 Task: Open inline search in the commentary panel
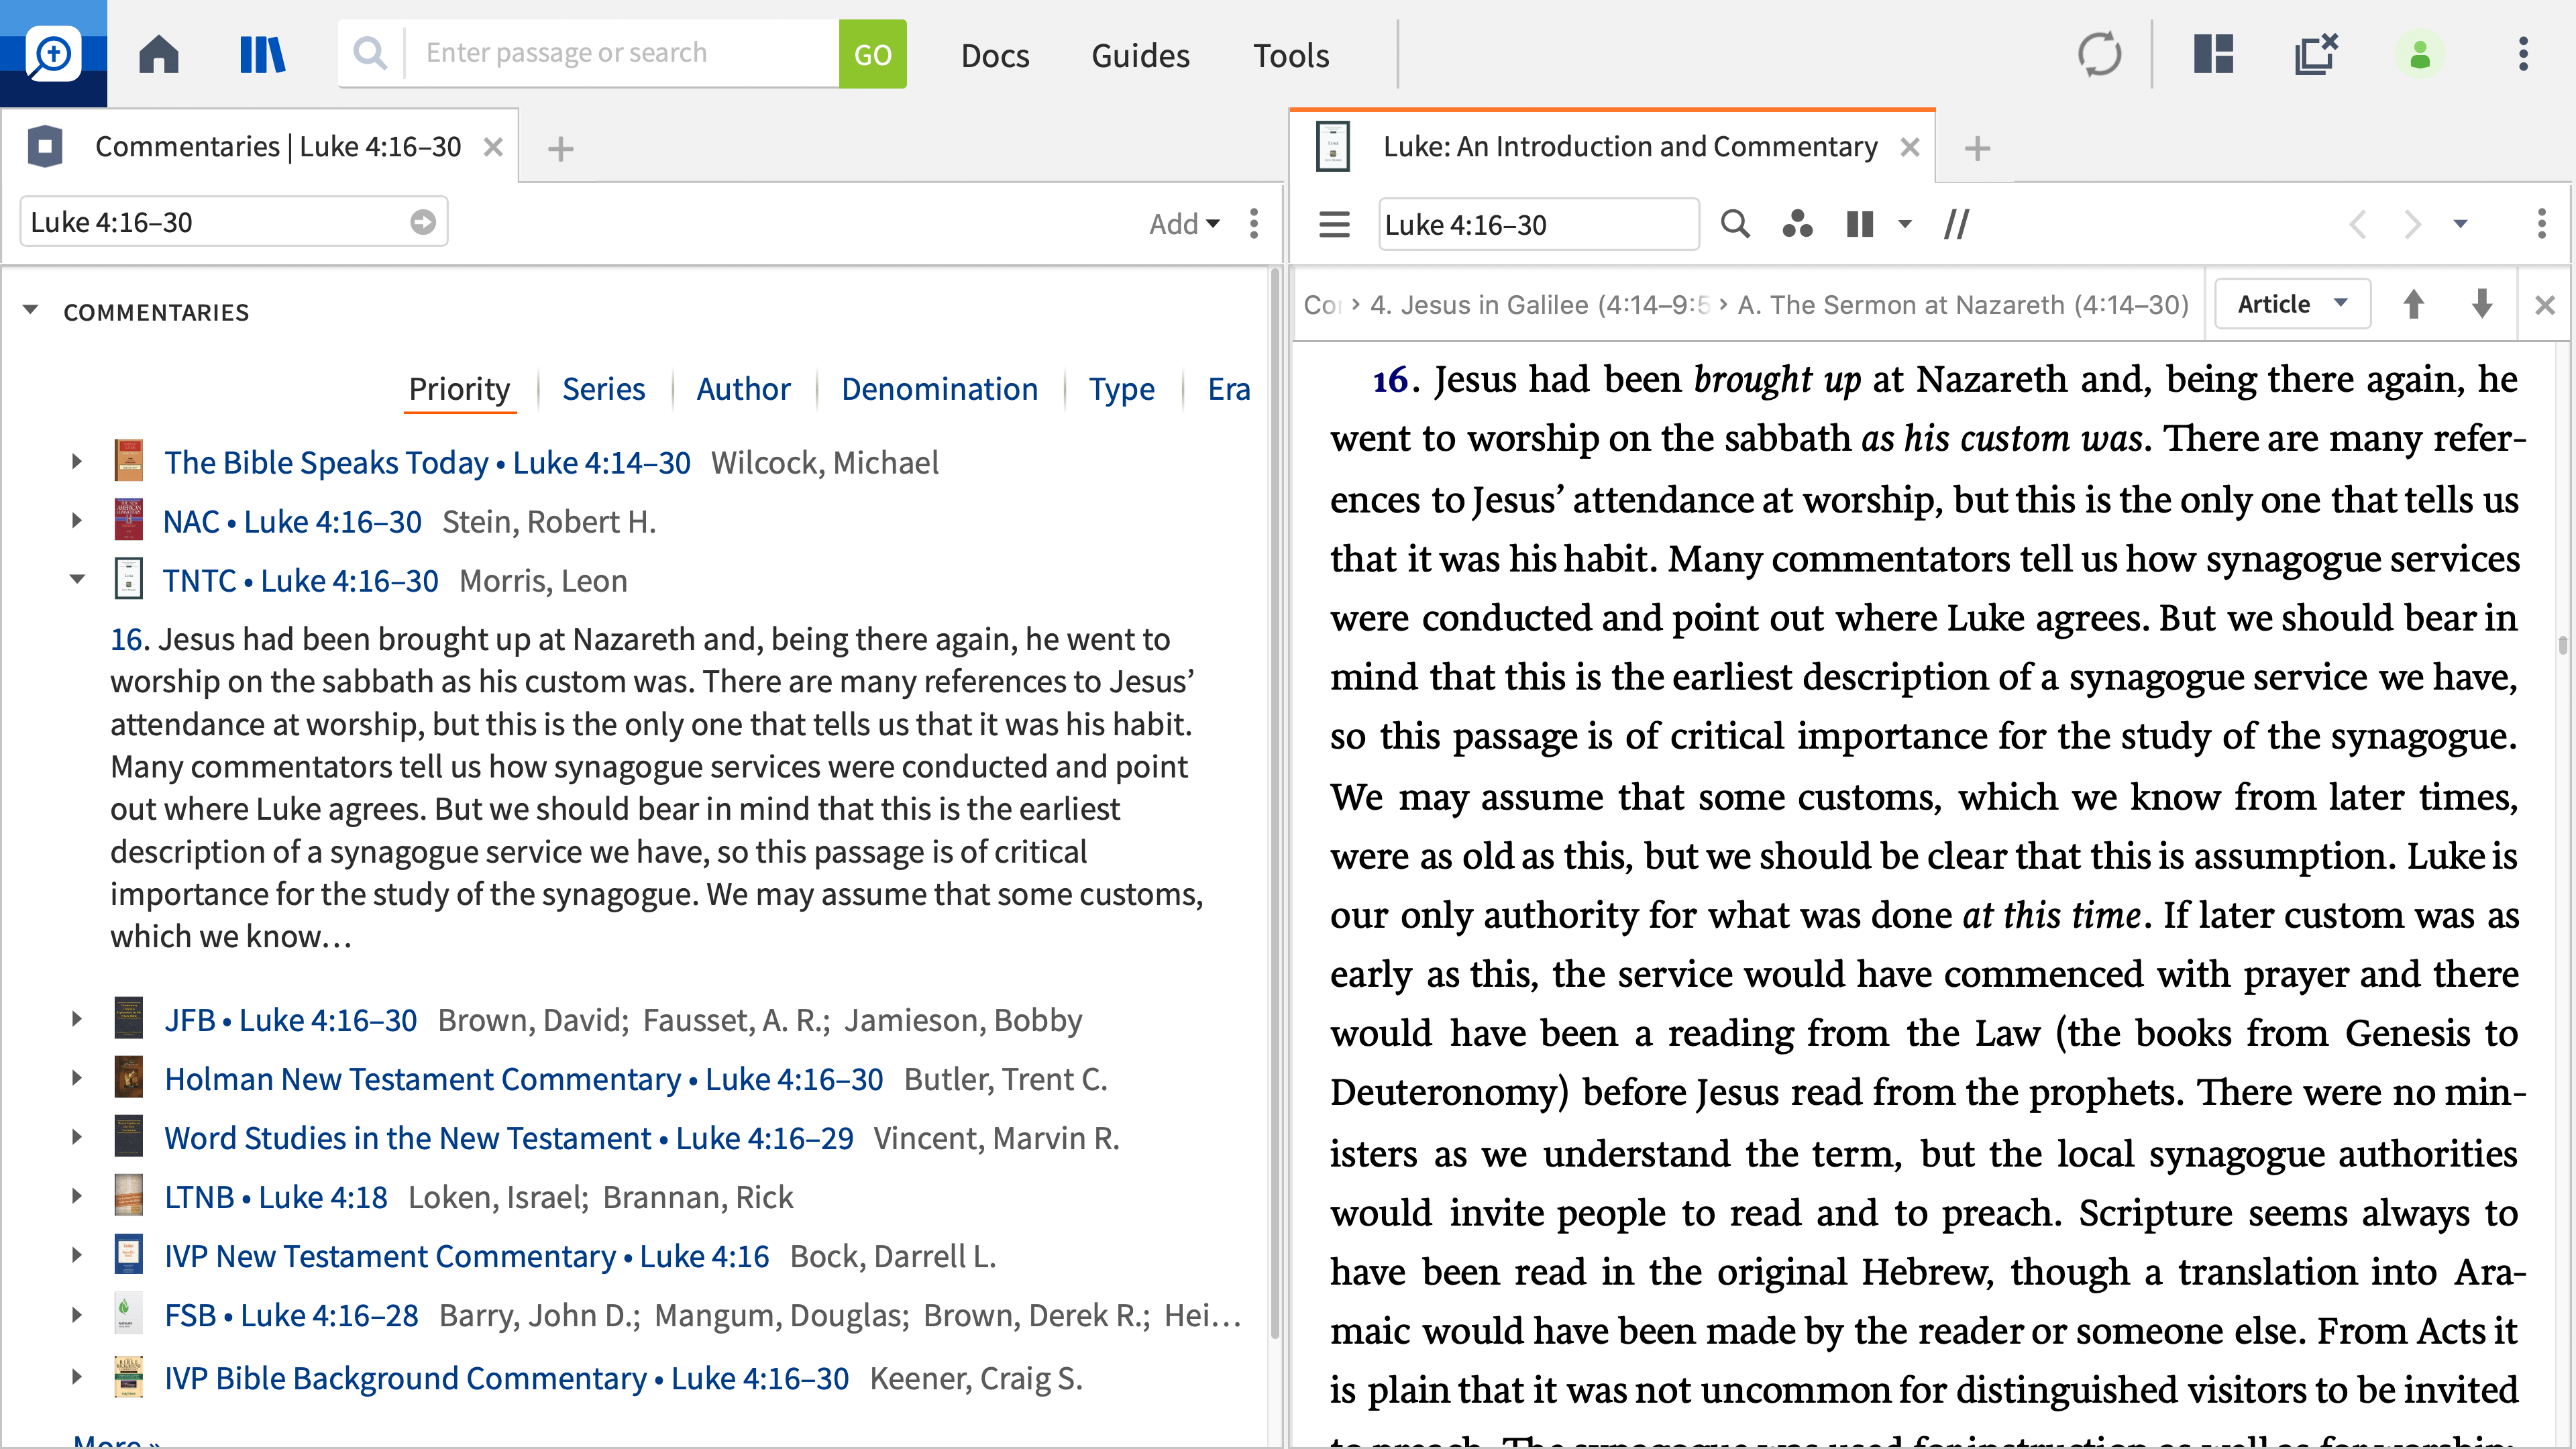[1735, 224]
